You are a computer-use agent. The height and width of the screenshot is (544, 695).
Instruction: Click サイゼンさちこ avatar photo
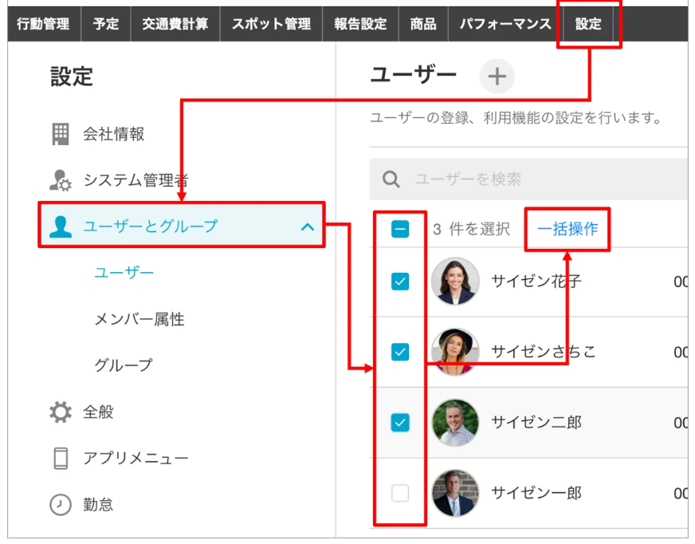tap(455, 352)
